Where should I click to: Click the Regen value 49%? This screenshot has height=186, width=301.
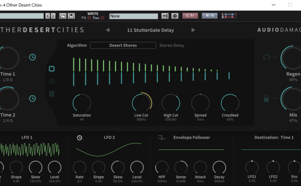(x=293, y=80)
